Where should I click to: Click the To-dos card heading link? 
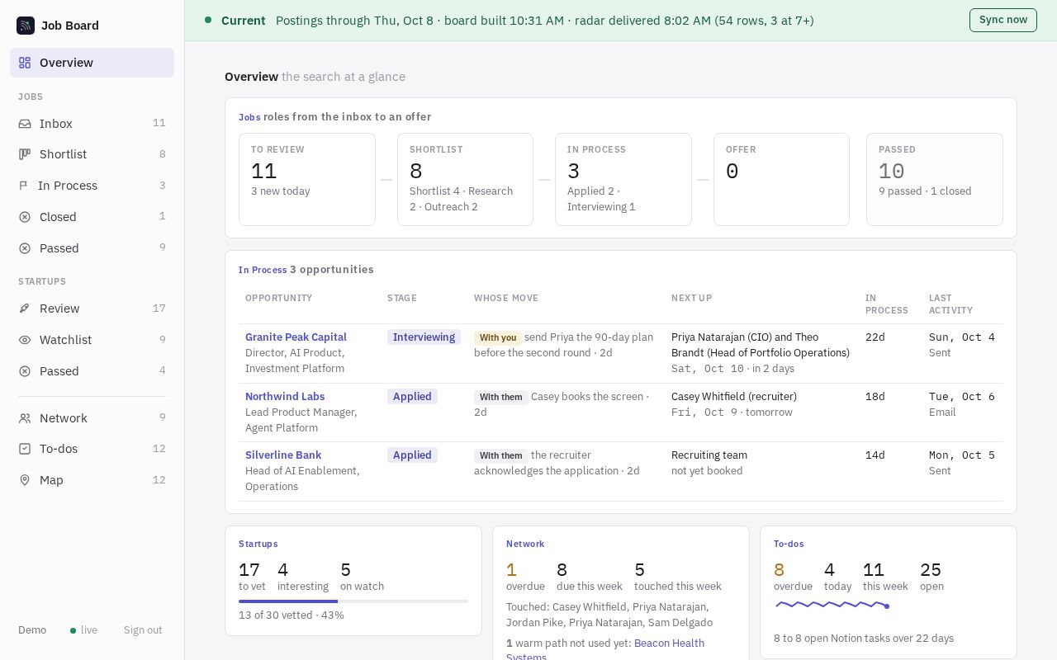point(789,544)
